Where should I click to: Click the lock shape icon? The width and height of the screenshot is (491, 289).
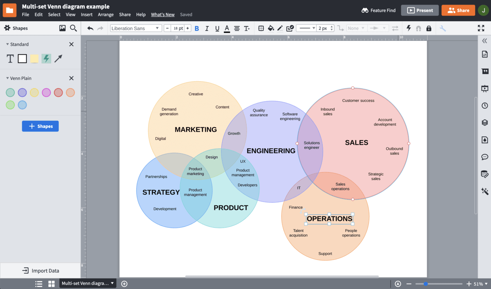click(x=429, y=28)
